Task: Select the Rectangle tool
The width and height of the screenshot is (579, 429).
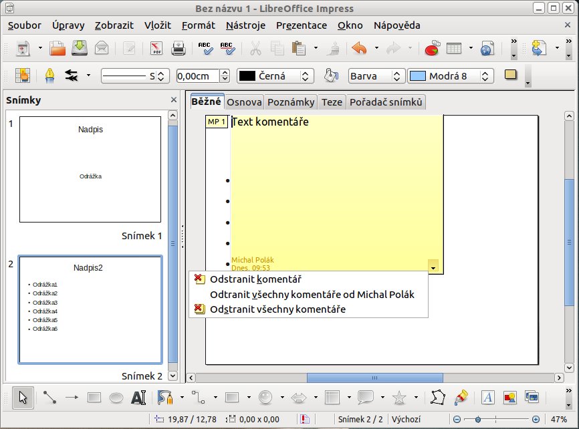Action: click(94, 398)
